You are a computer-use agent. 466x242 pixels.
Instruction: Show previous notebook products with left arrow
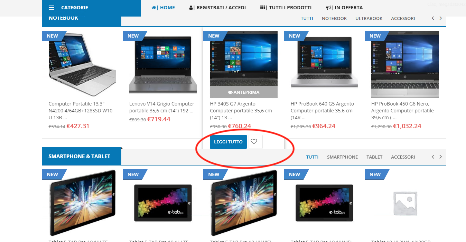tap(433, 18)
